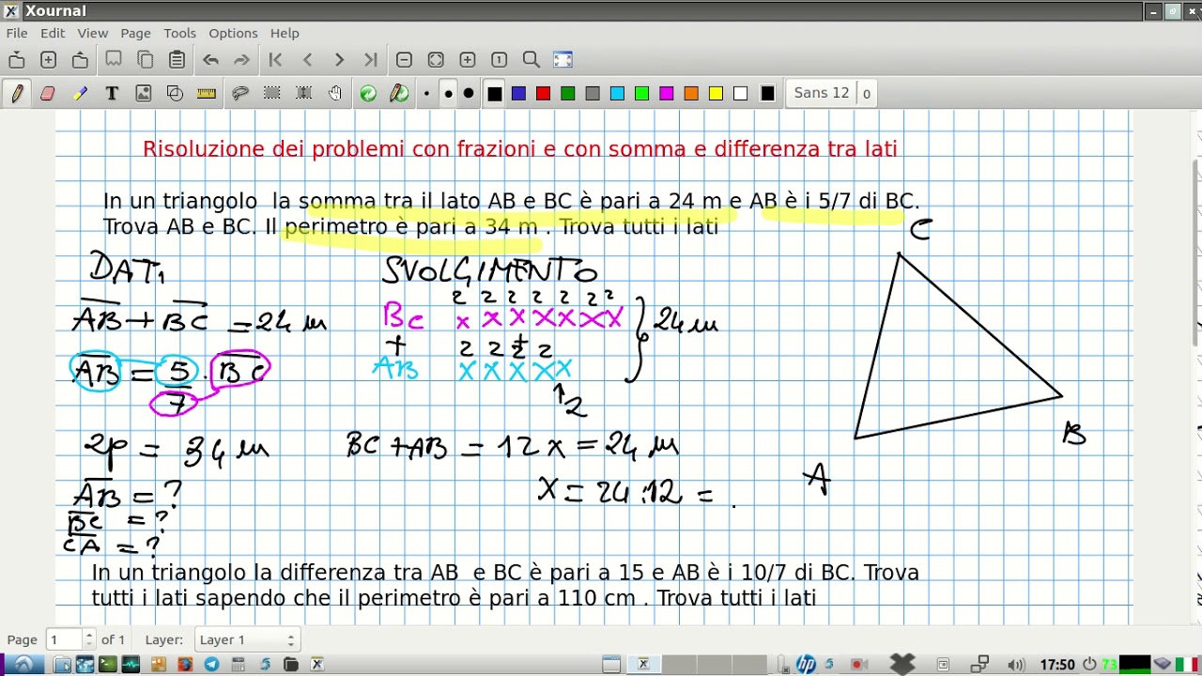Select the thick thickness dot
This screenshot has height=676, width=1202.
click(469, 93)
